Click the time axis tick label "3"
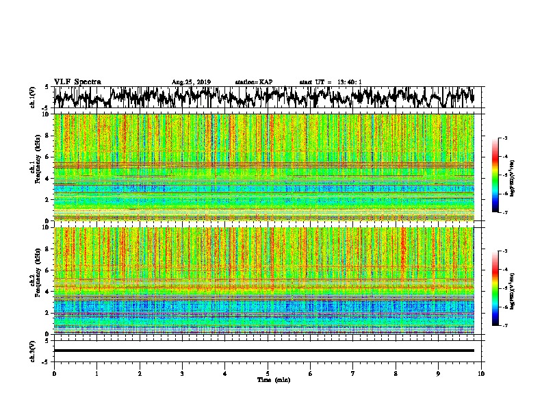 182,374
